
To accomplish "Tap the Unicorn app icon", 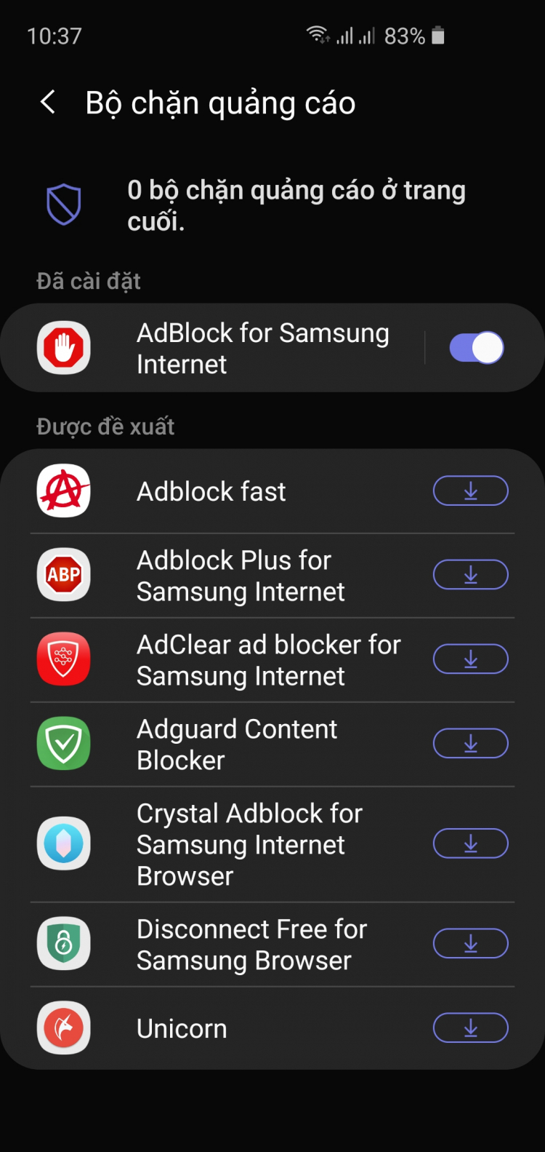I will point(64,1028).
